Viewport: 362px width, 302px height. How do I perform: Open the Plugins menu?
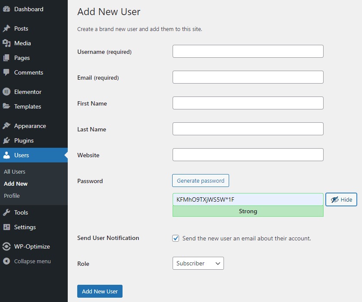click(24, 140)
